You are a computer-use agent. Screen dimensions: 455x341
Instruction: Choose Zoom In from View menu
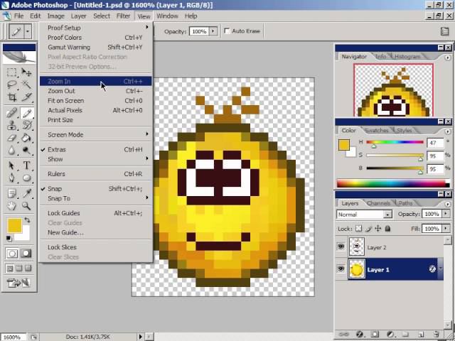[96, 81]
